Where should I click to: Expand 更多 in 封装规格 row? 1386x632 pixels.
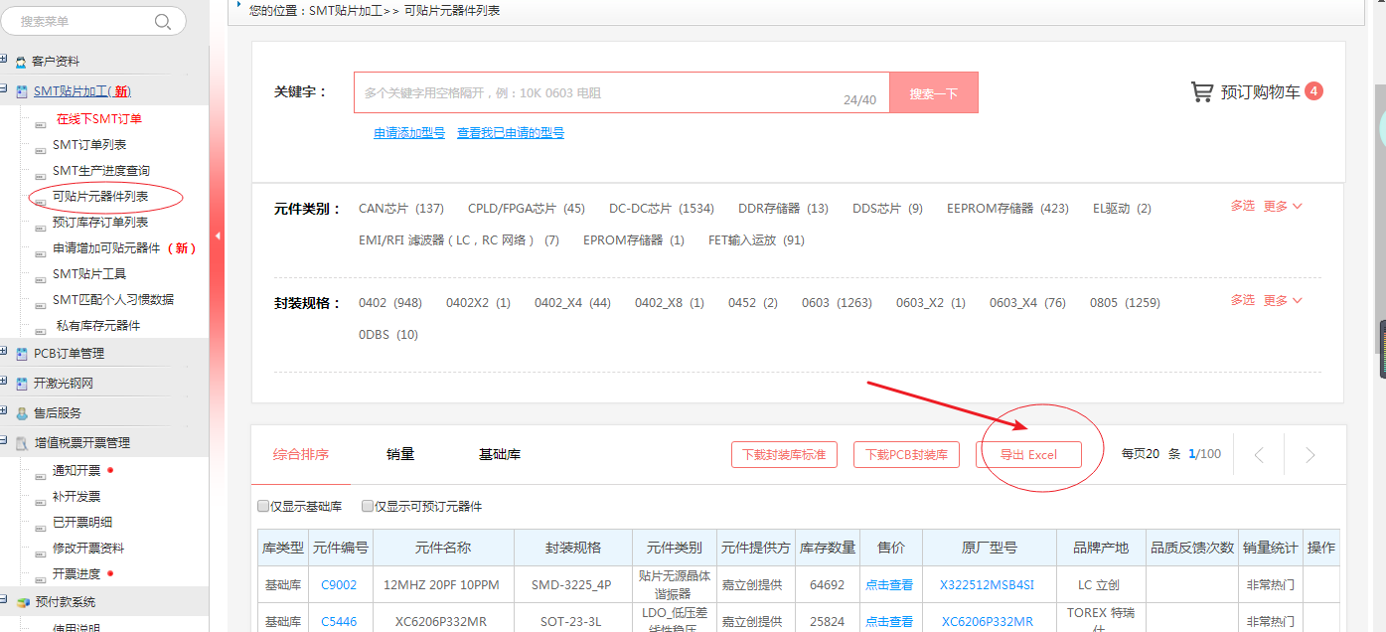(x=1282, y=300)
